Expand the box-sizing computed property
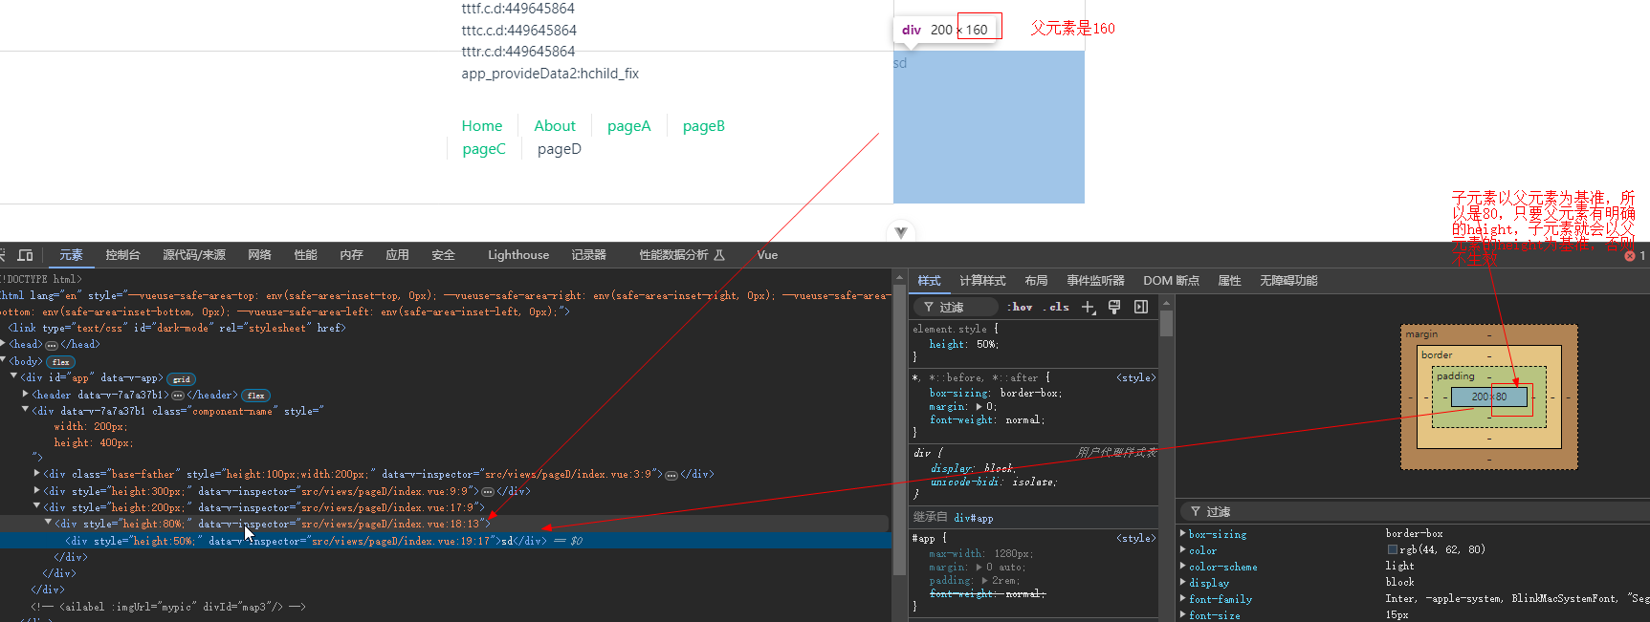1650x622 pixels. point(1183,534)
